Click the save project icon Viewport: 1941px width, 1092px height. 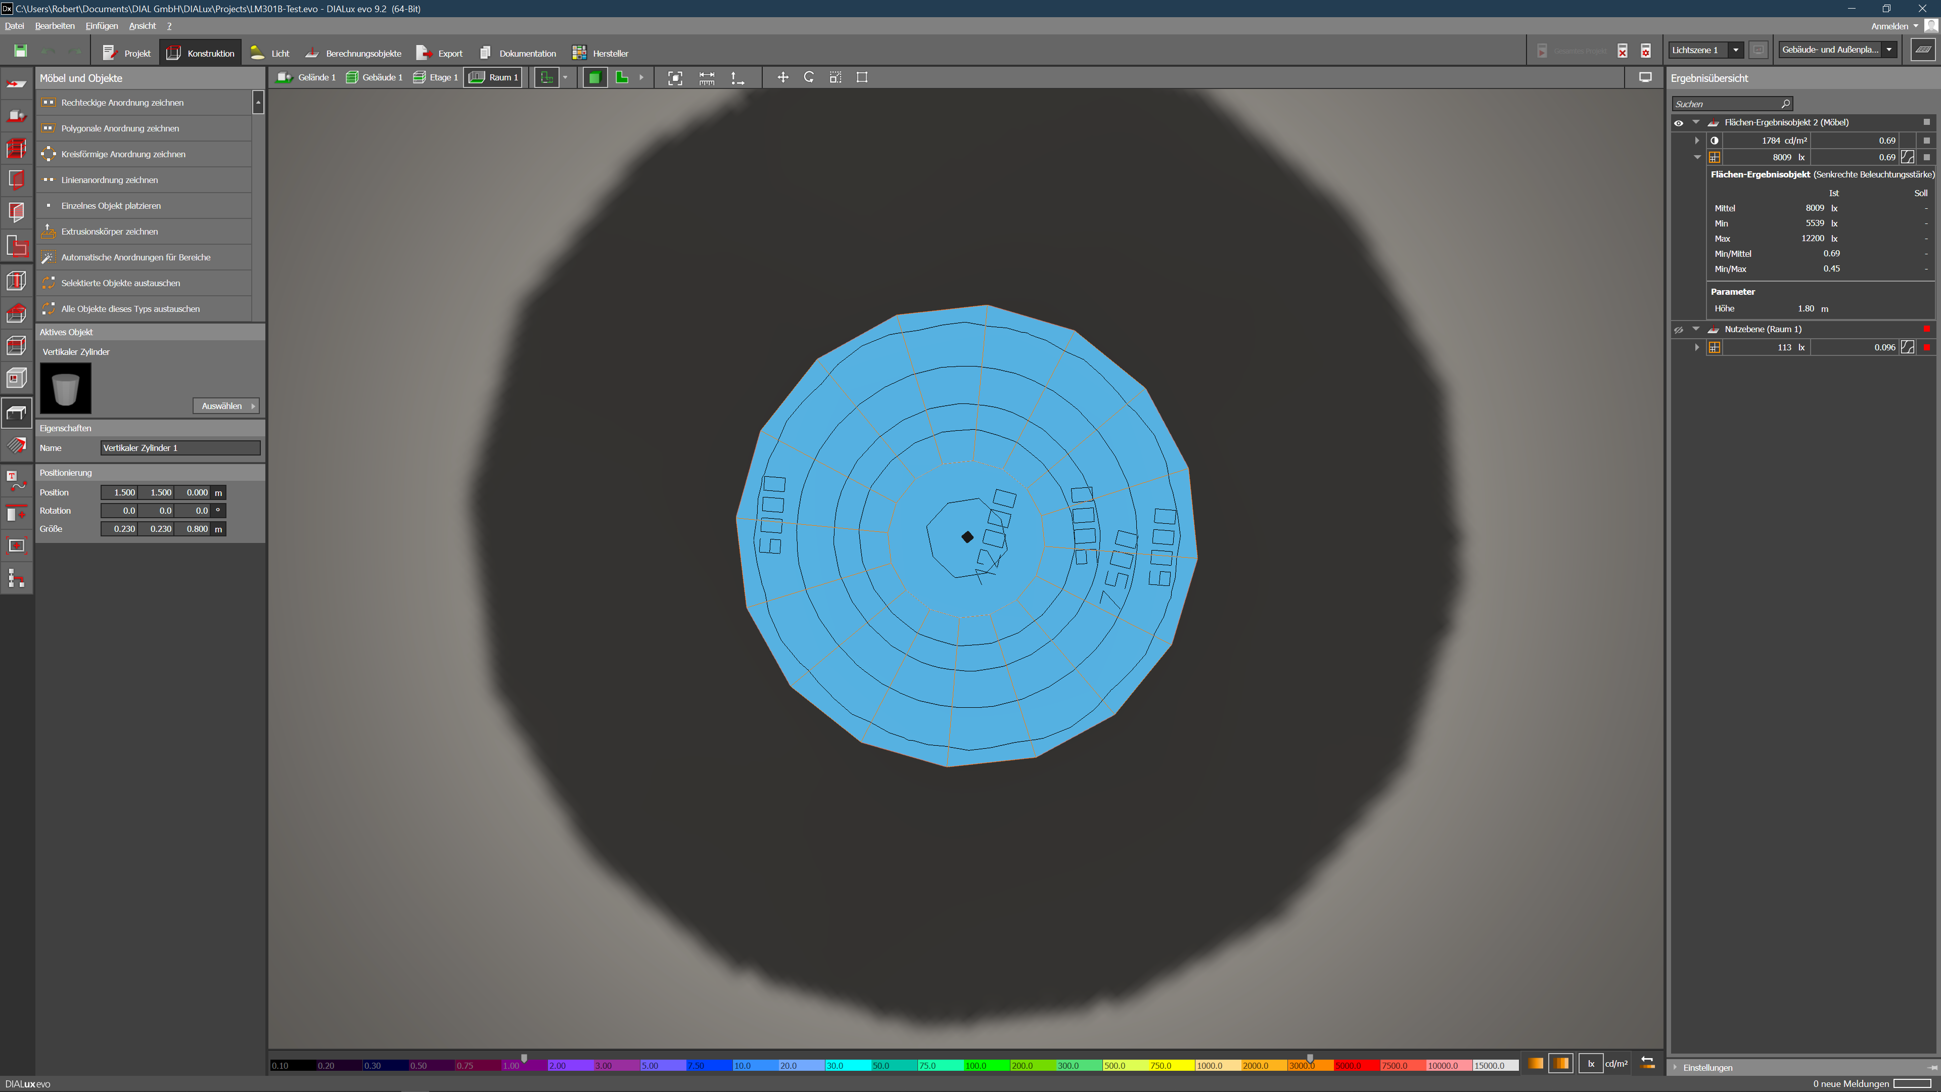(20, 51)
